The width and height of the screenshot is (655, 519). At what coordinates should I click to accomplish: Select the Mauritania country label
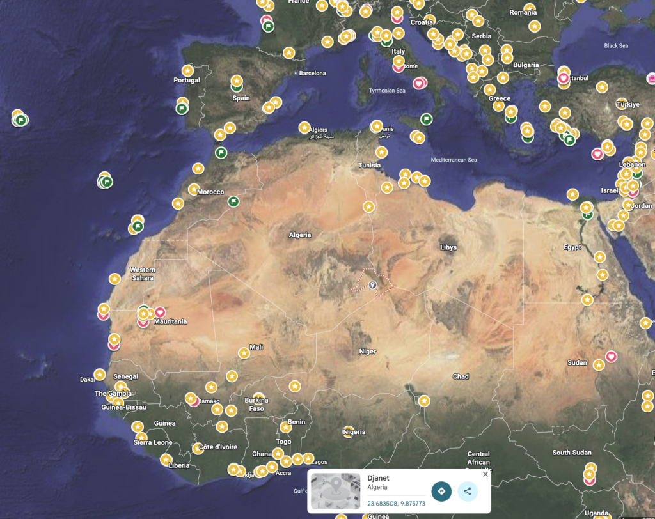coord(170,321)
